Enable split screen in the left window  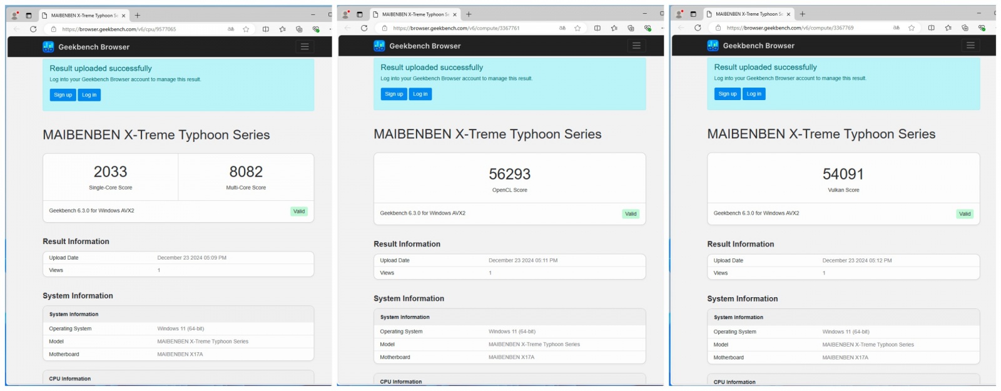click(266, 29)
